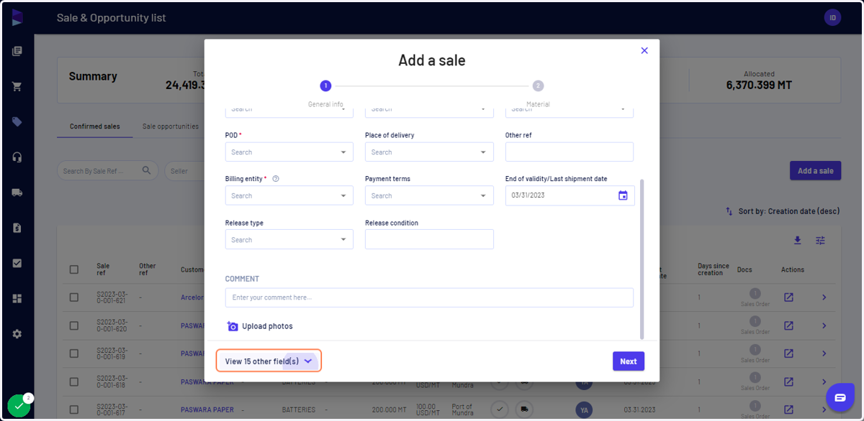The image size is (864, 421).
Task: Click the comment text field
Action: click(x=429, y=297)
